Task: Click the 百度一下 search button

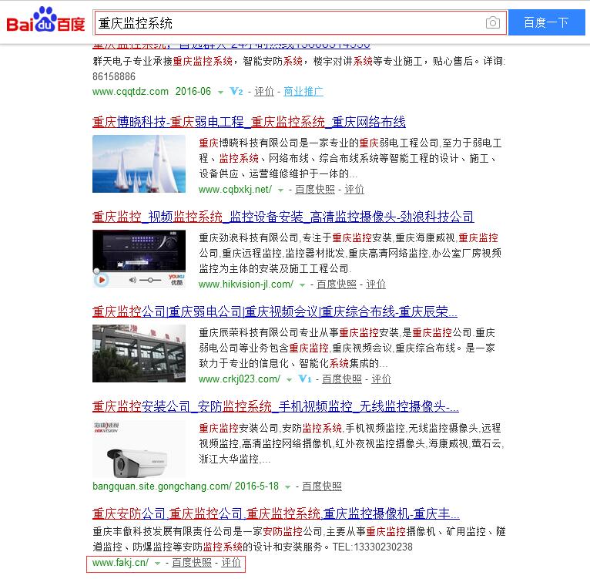Action: tap(546, 23)
